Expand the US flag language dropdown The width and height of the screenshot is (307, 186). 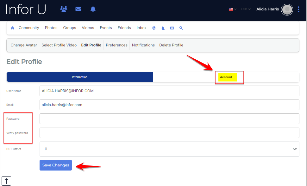coord(233,9)
